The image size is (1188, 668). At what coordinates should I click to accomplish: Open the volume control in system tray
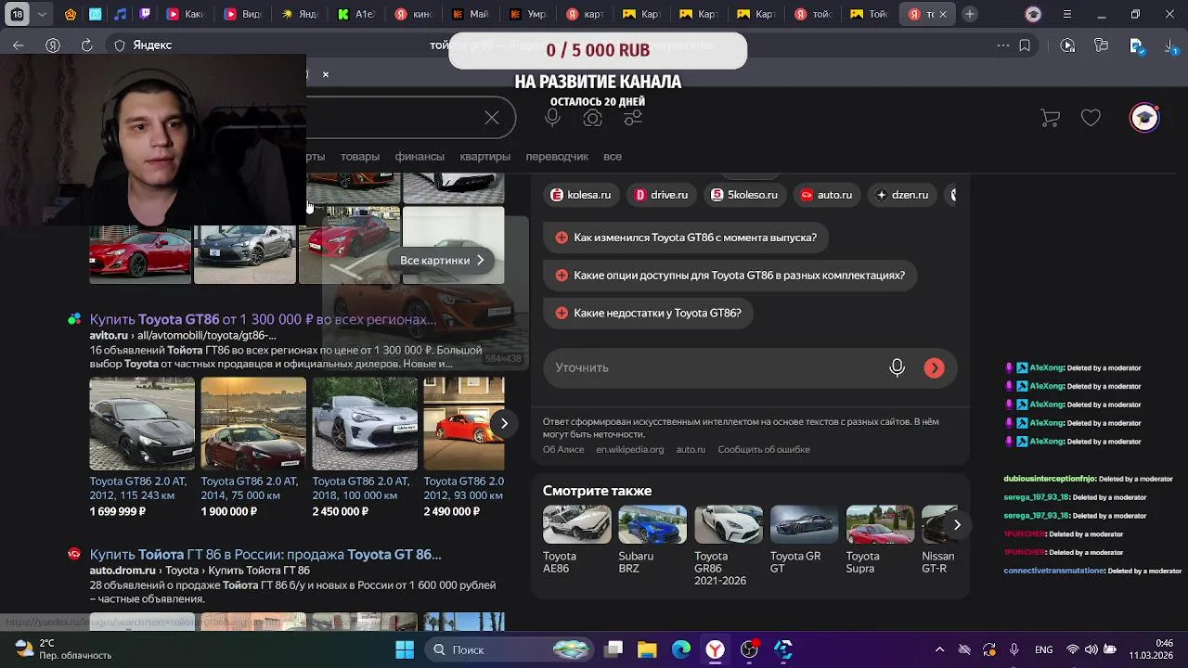[1092, 649]
